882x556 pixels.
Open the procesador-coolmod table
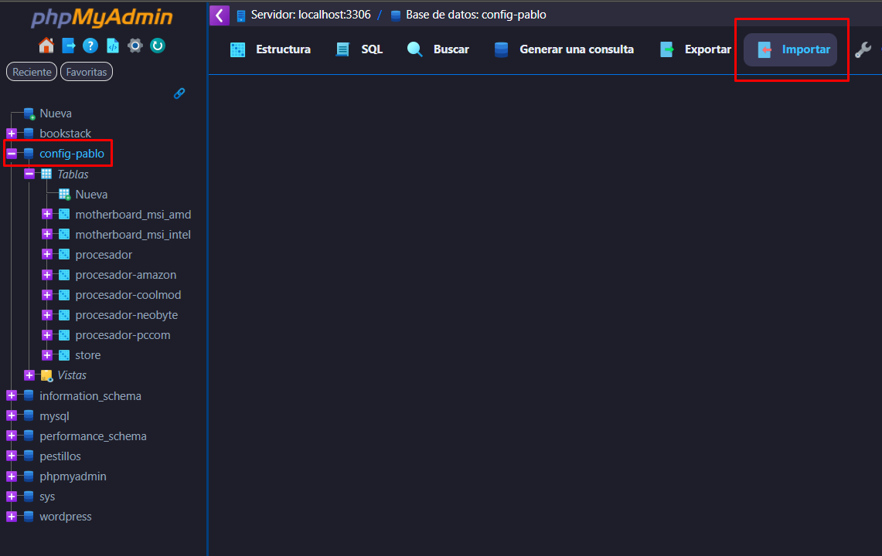click(128, 295)
